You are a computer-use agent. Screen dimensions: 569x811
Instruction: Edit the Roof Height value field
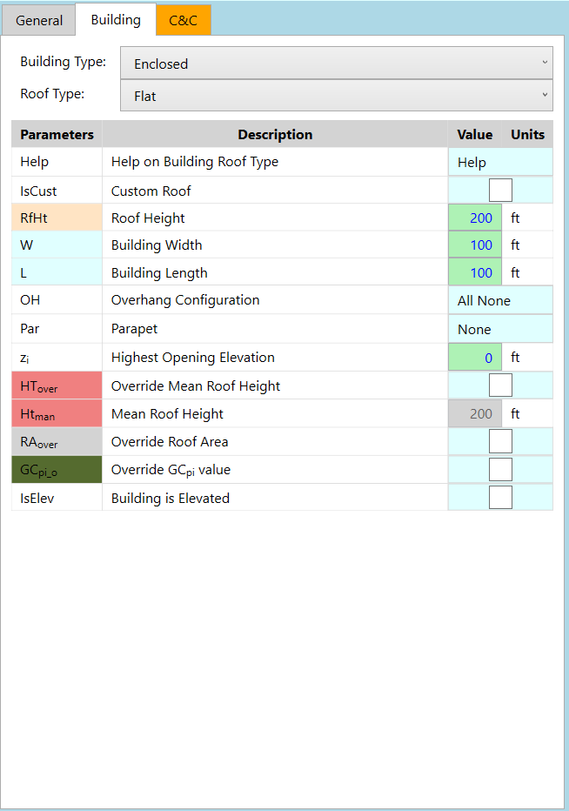tap(475, 218)
